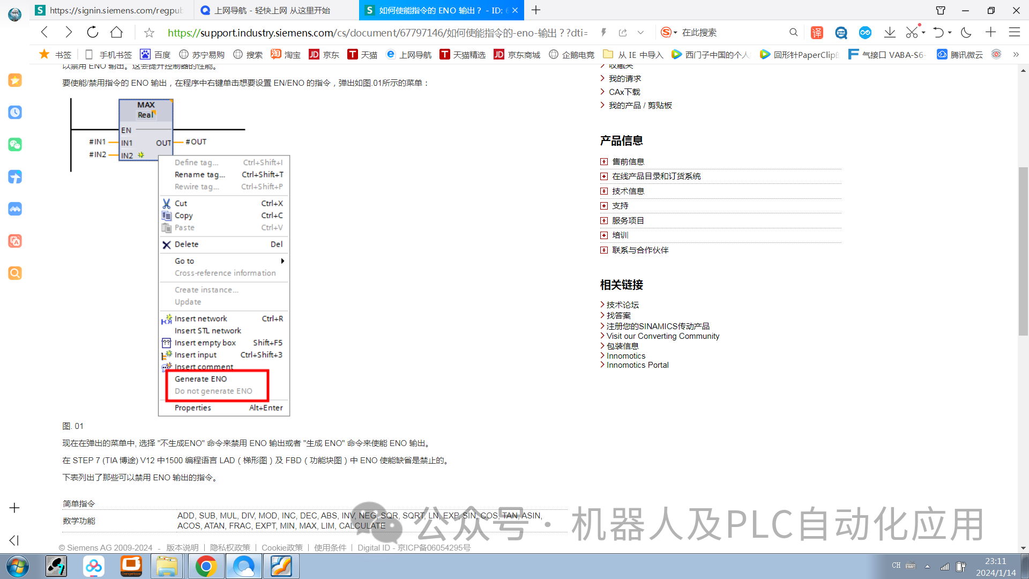Expand 支持 section

604,206
